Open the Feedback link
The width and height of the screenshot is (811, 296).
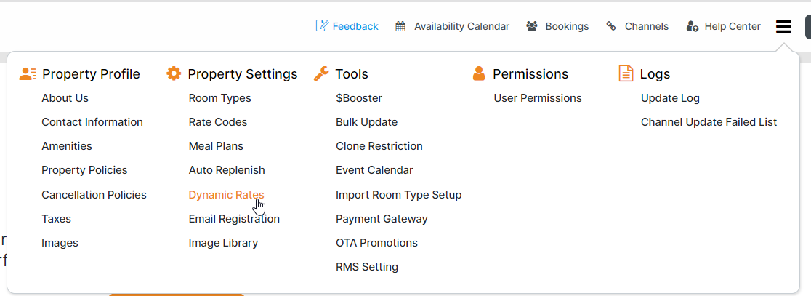pyautogui.click(x=355, y=26)
